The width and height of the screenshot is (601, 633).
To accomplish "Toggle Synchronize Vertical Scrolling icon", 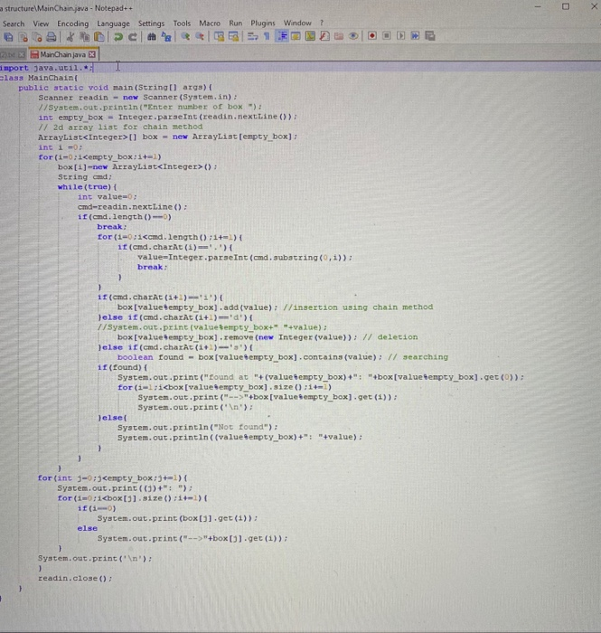I will coord(219,36).
